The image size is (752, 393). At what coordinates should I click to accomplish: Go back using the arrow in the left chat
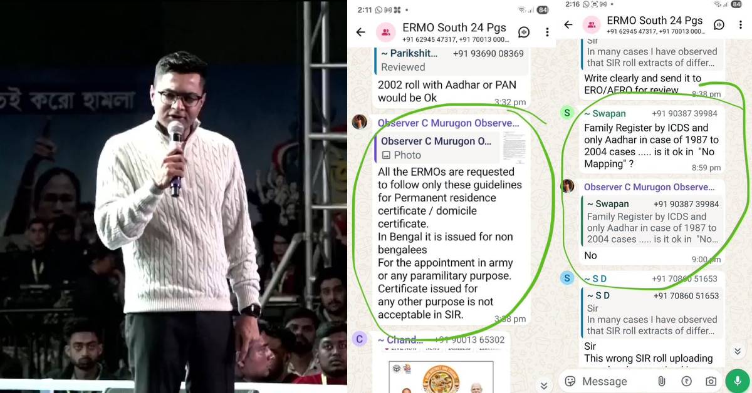coord(360,32)
